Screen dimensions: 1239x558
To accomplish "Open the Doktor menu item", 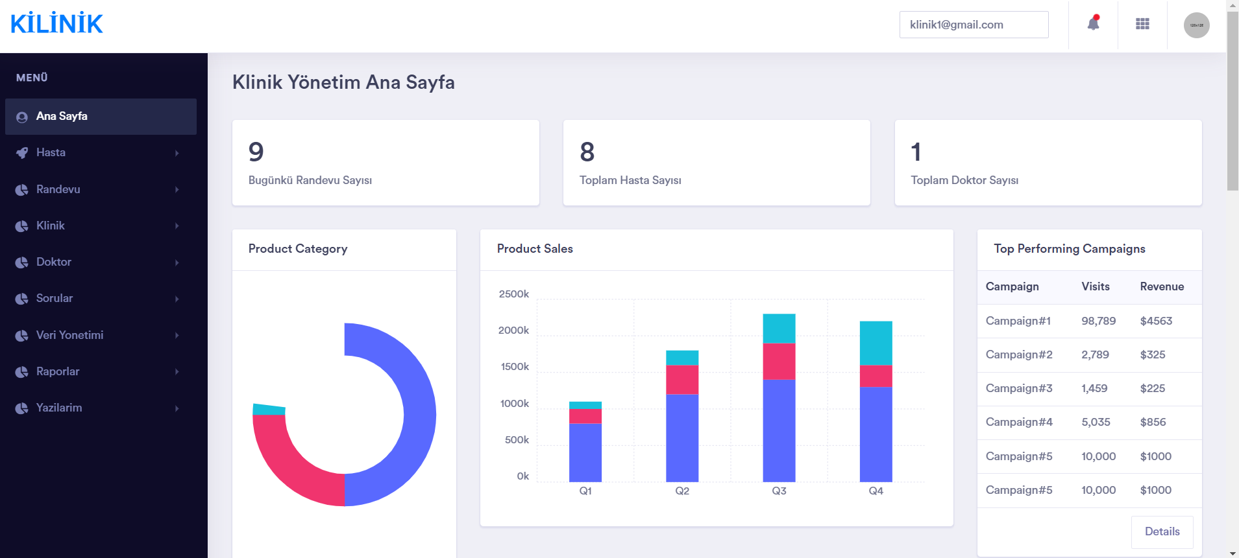I will pyautogui.click(x=101, y=262).
